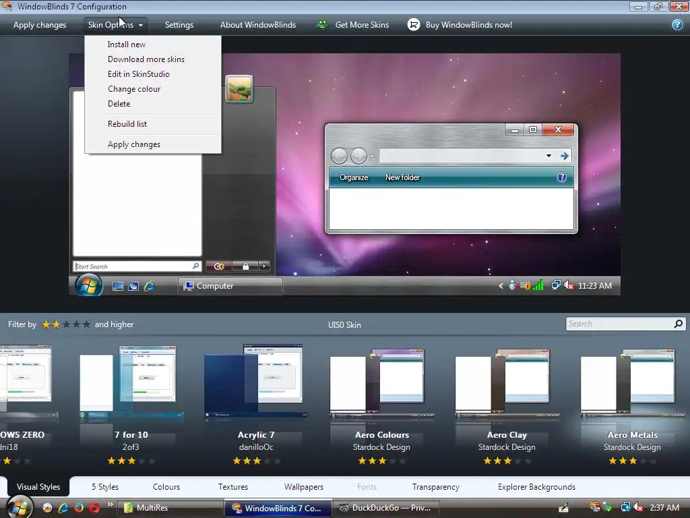This screenshot has width=690, height=518.
Task: Switch to the Explorer Backgrounds tab
Action: click(x=537, y=487)
